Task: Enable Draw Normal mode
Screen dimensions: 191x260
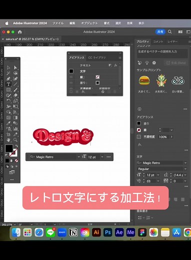Action: (x=7, y=166)
